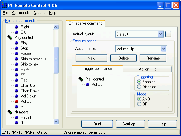The width and height of the screenshot is (181, 136).
Task: Click the Vol Up ball in Trigger commands
Action: point(87,84)
